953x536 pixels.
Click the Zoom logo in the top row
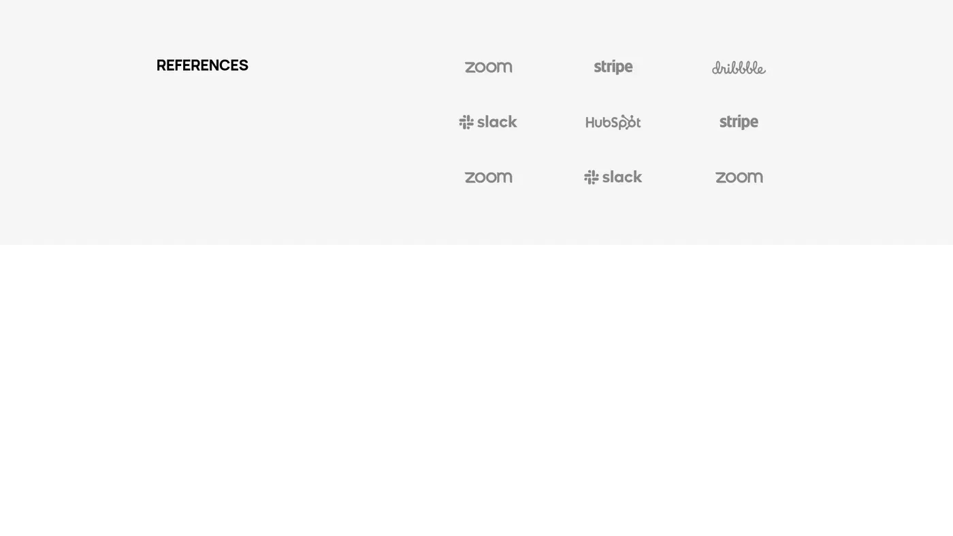pos(488,67)
